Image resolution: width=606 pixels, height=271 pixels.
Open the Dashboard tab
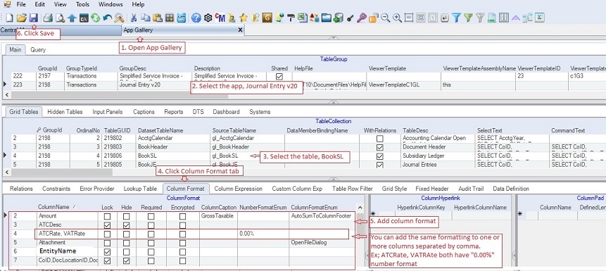226,112
